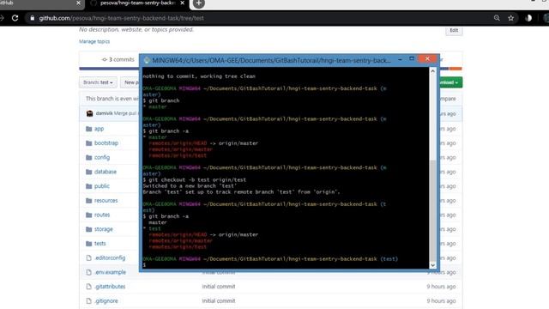Click the terminal scrollbar down arrow
Viewport: 549px width, 309px height.
coord(432,265)
